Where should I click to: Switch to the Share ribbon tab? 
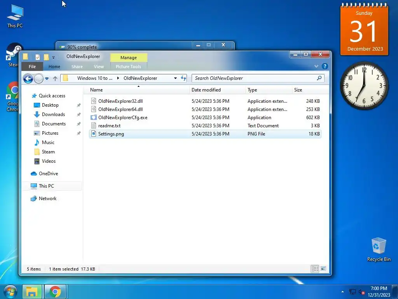click(x=77, y=67)
